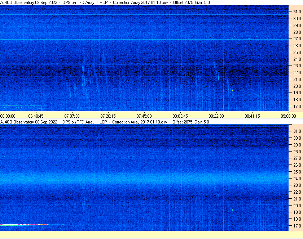Image resolution: width=303 pixels, height=239 pixels.
Task: Click the 27.0 frequency label on RCP plot
Action: tap(297, 39)
